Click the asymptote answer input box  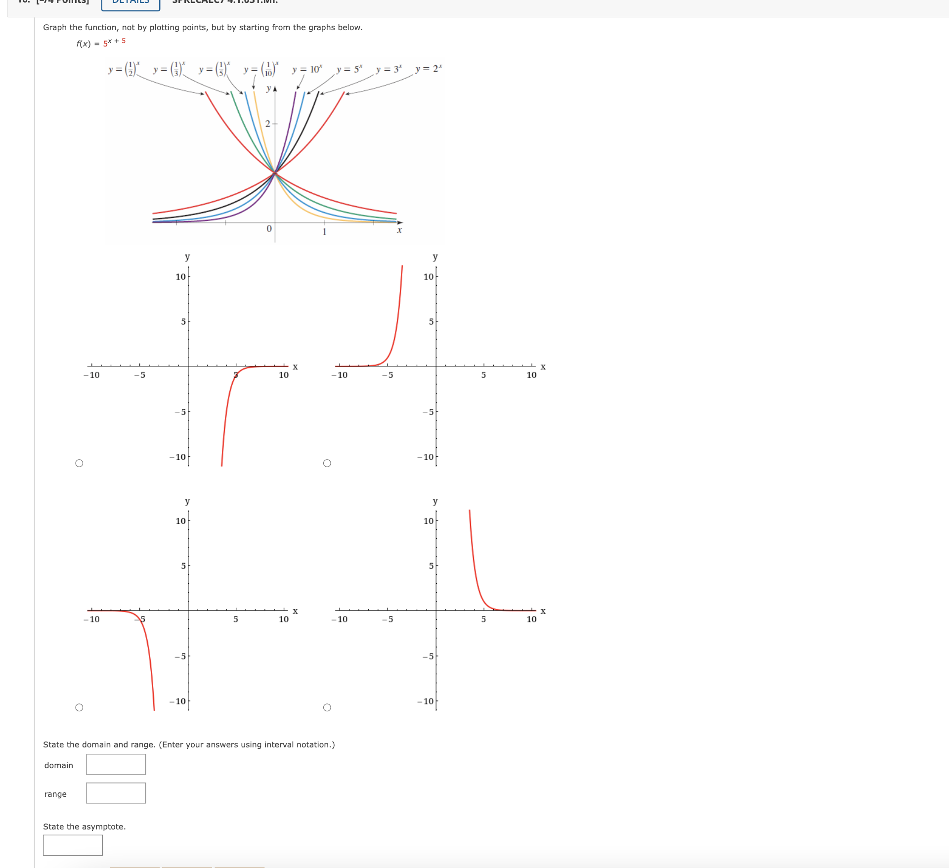[72, 845]
